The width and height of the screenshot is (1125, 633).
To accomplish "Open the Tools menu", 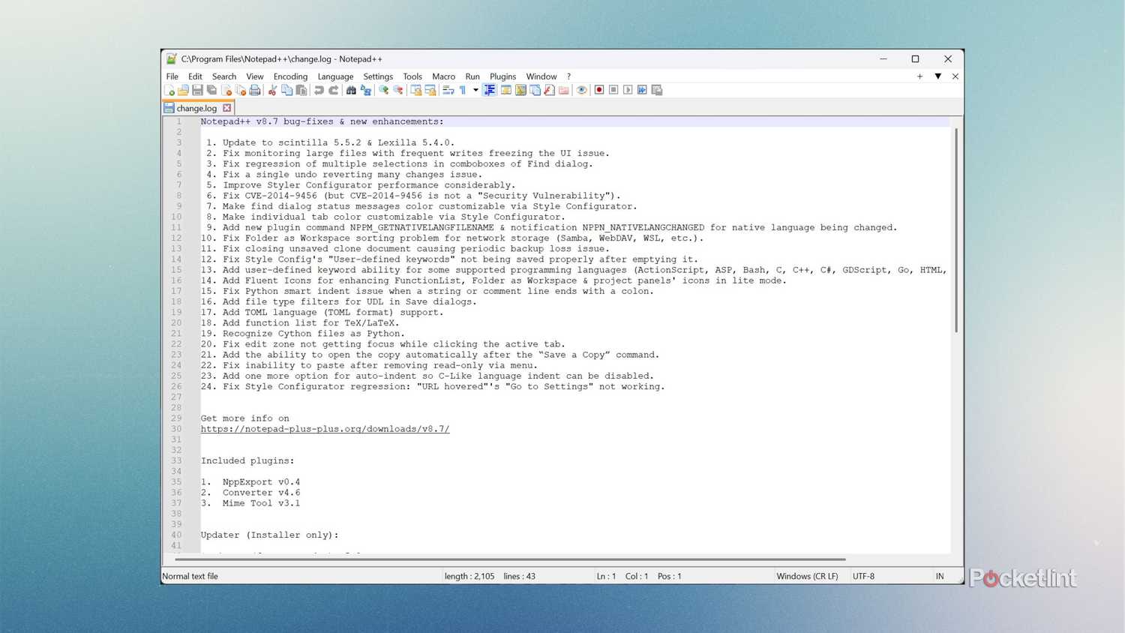I will (412, 76).
